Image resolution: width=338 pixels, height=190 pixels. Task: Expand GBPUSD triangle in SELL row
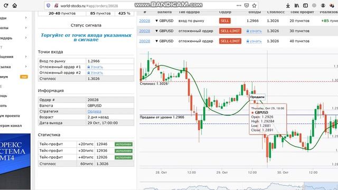157,21
